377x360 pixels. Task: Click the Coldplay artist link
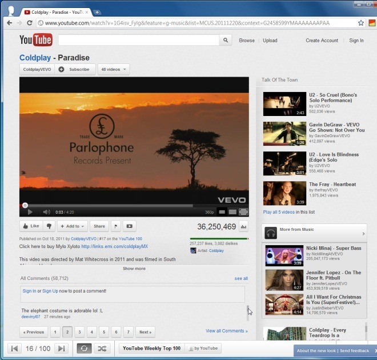(216, 251)
